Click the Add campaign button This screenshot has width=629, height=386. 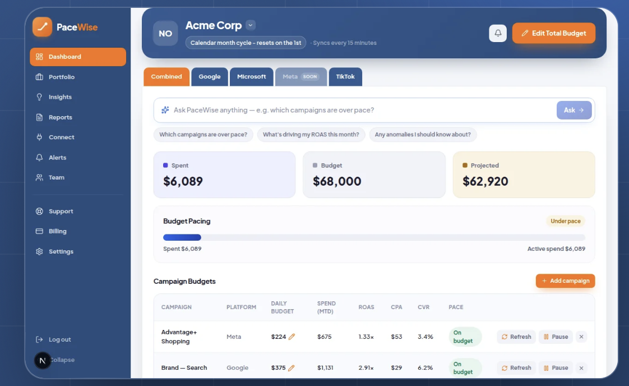click(x=565, y=281)
